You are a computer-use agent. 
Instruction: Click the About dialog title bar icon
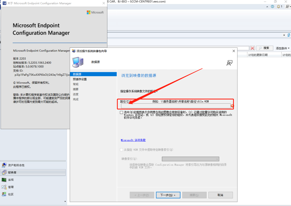click(x=4, y=3)
